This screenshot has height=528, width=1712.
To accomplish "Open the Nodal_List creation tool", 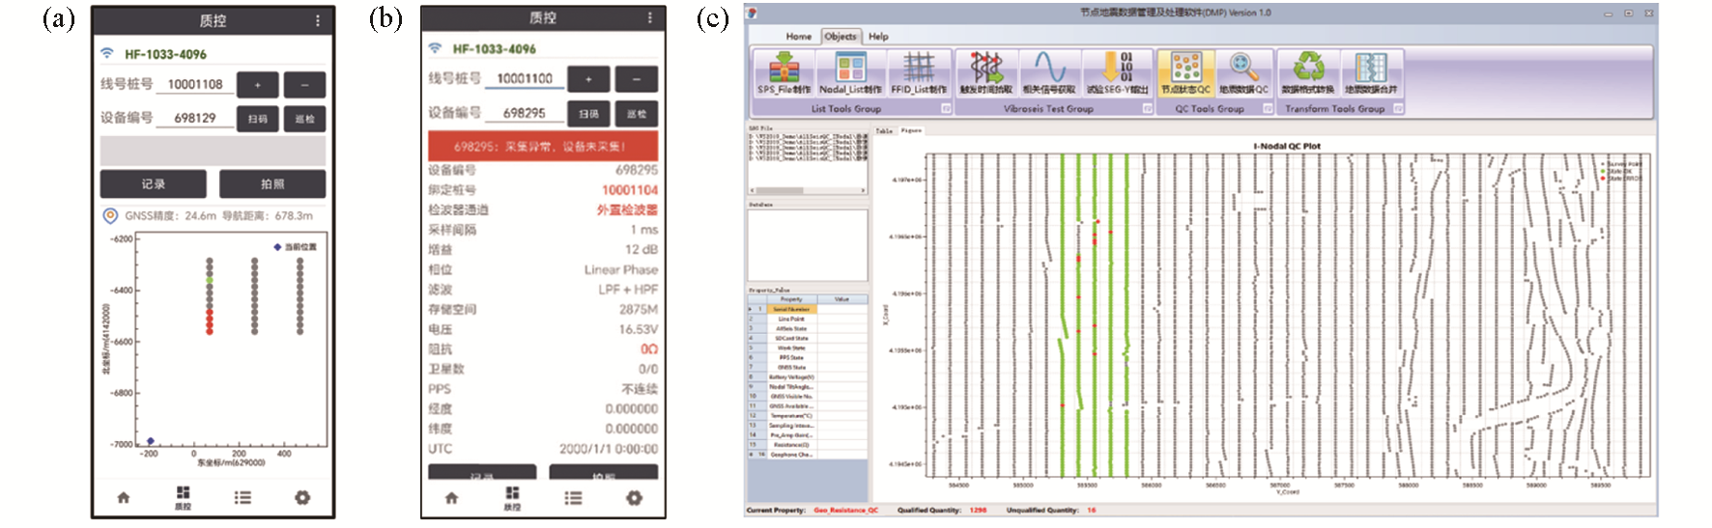I will 850,72.
